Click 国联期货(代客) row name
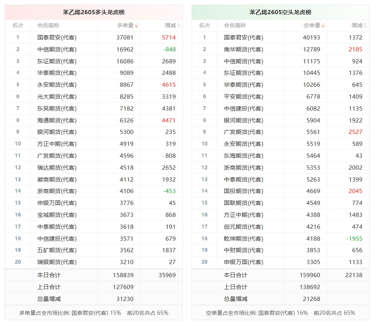The width and height of the screenshot is (374, 324). pyautogui.click(x=243, y=203)
